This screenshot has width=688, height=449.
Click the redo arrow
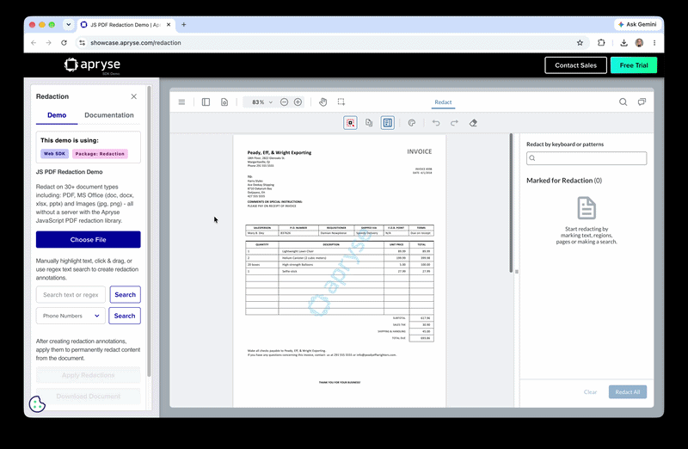(454, 123)
